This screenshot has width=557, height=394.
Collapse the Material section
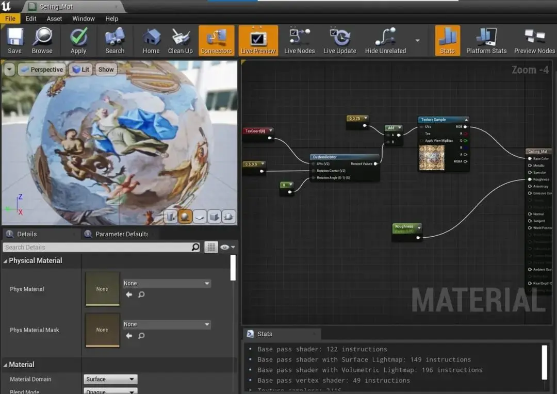(5, 365)
